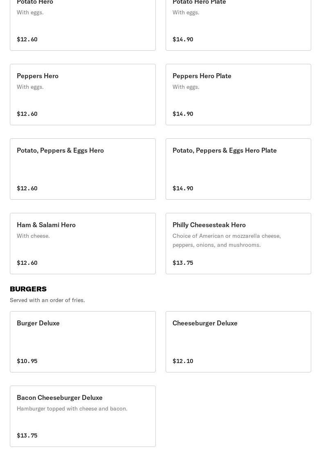Click the $10.95 Burger Deluxe price
Screen dimensions: 321x449
pos(27,361)
